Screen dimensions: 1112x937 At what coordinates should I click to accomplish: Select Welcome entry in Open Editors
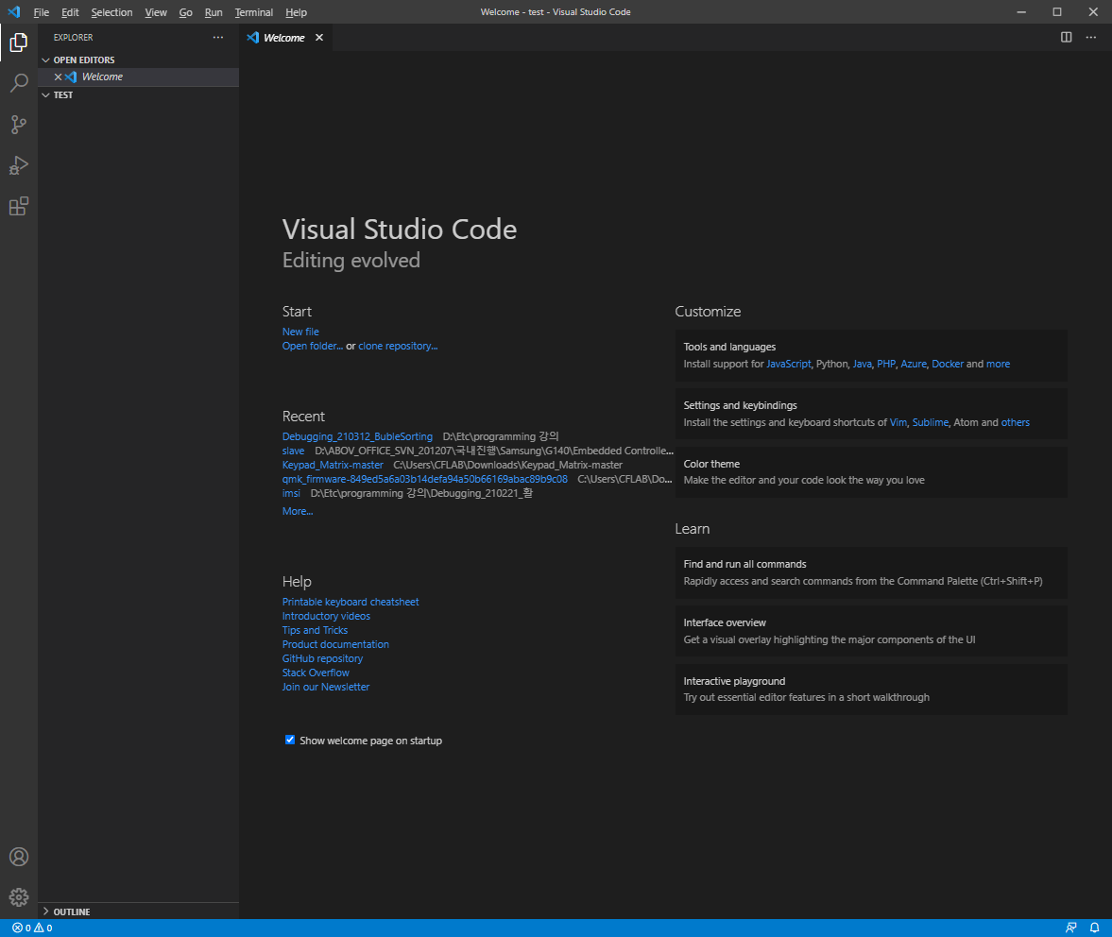[138, 77]
